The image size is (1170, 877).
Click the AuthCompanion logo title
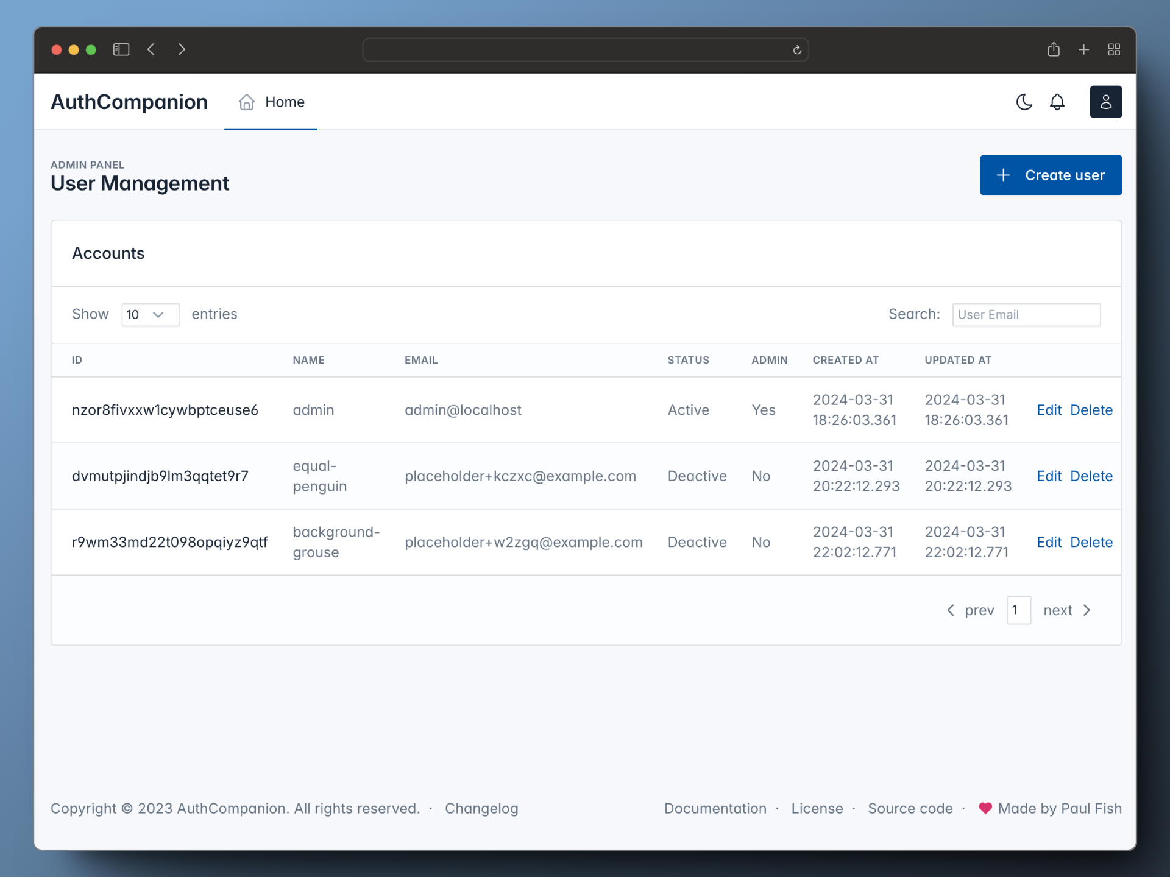coord(129,102)
